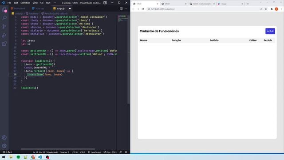Click the editor horizontal scrollbar
Viewport: 284px width, 160px height.
pos(58,149)
